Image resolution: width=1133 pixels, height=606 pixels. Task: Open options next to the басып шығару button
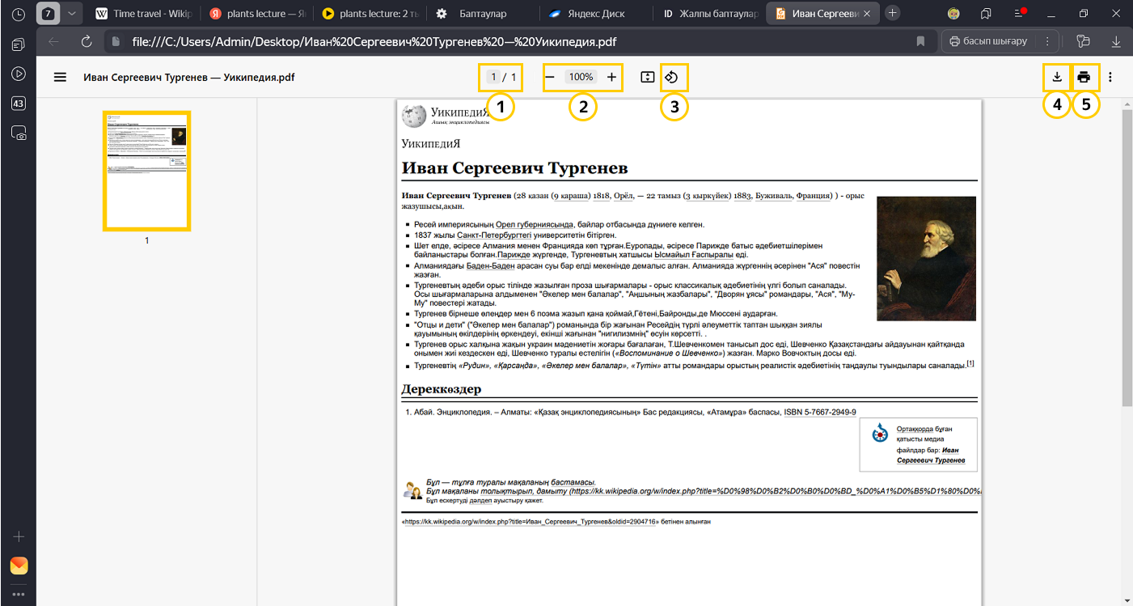(x=1047, y=41)
